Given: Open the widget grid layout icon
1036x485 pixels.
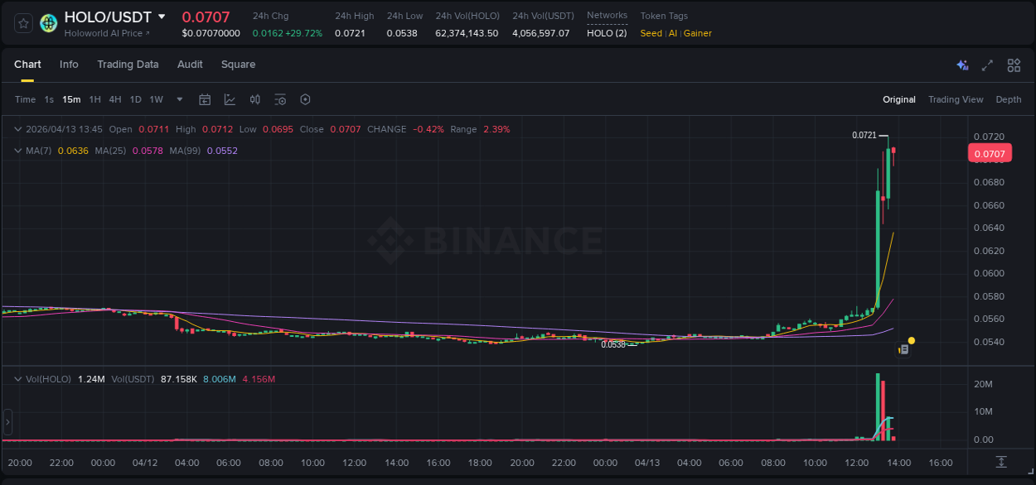Looking at the screenshot, I should (1014, 65).
